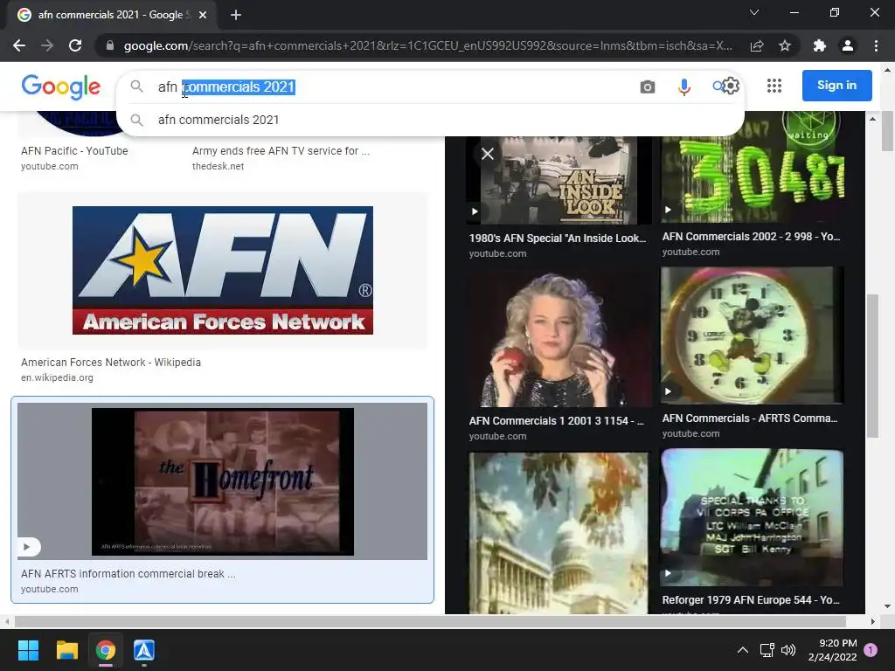Reload the current page
This screenshot has height=671, width=895.
(x=75, y=45)
